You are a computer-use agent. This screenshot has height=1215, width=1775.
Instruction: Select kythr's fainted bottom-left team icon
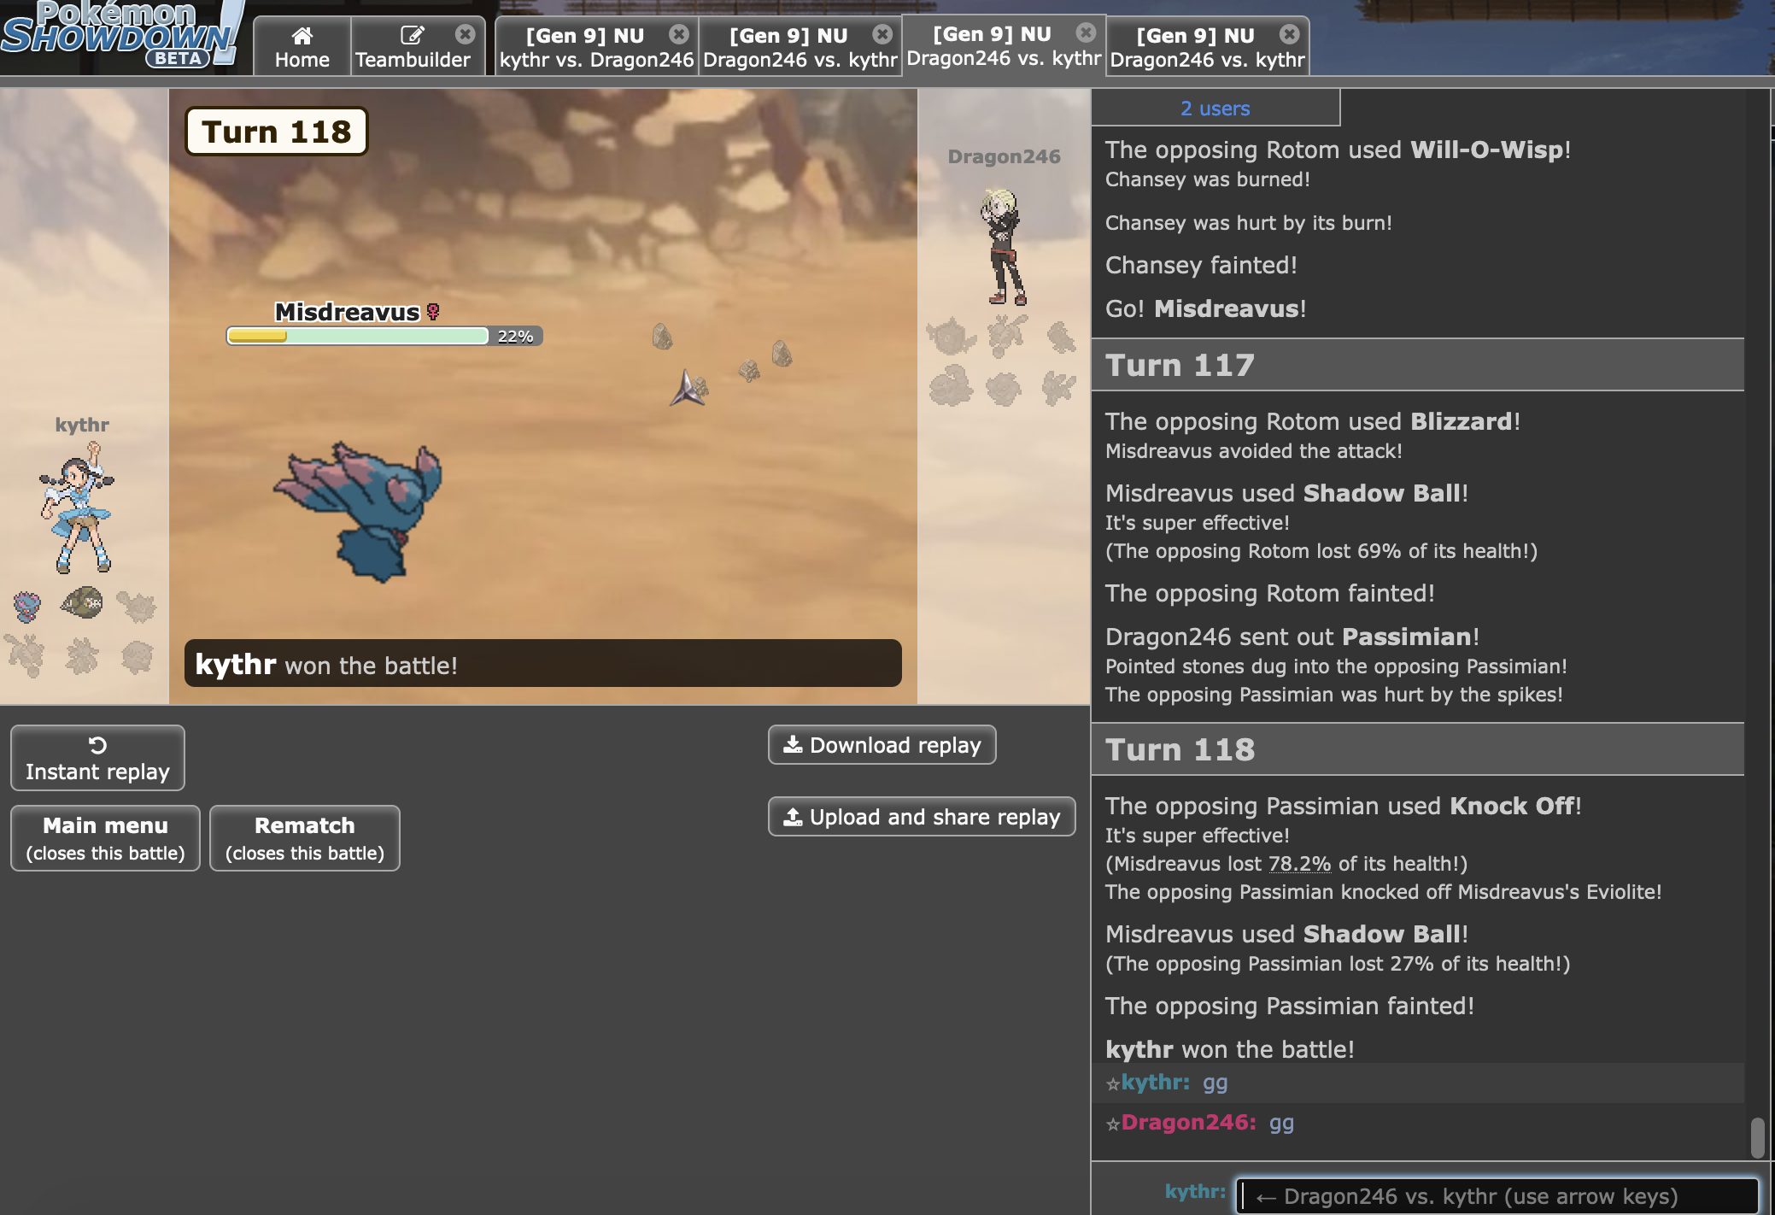coord(26,656)
